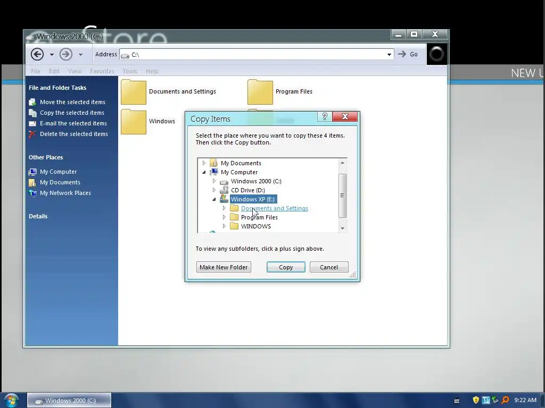Open the Back history dropdown arrow
The image size is (545, 408).
click(x=52, y=55)
